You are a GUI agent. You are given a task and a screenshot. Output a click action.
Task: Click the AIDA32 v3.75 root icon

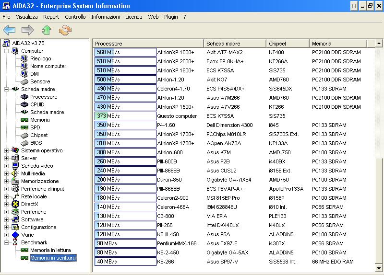coord(6,43)
